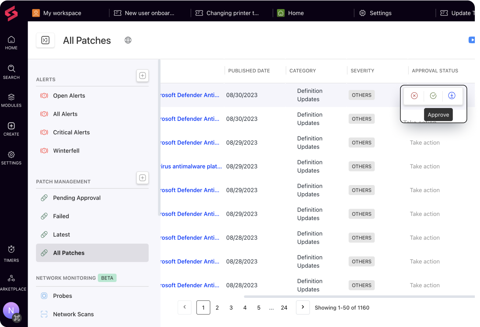Open Home from the left sidebar
Viewport: 480px width, 327px height.
(11, 42)
